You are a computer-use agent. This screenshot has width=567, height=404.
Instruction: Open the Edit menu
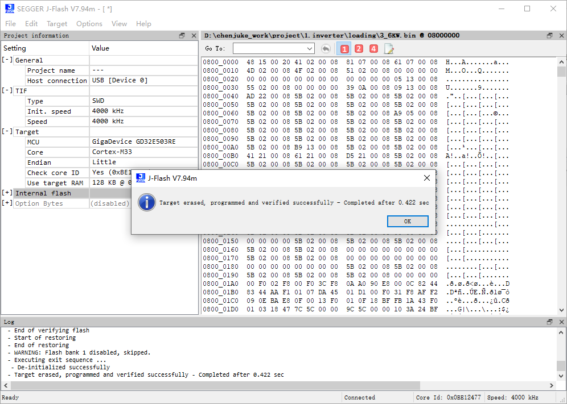click(31, 24)
